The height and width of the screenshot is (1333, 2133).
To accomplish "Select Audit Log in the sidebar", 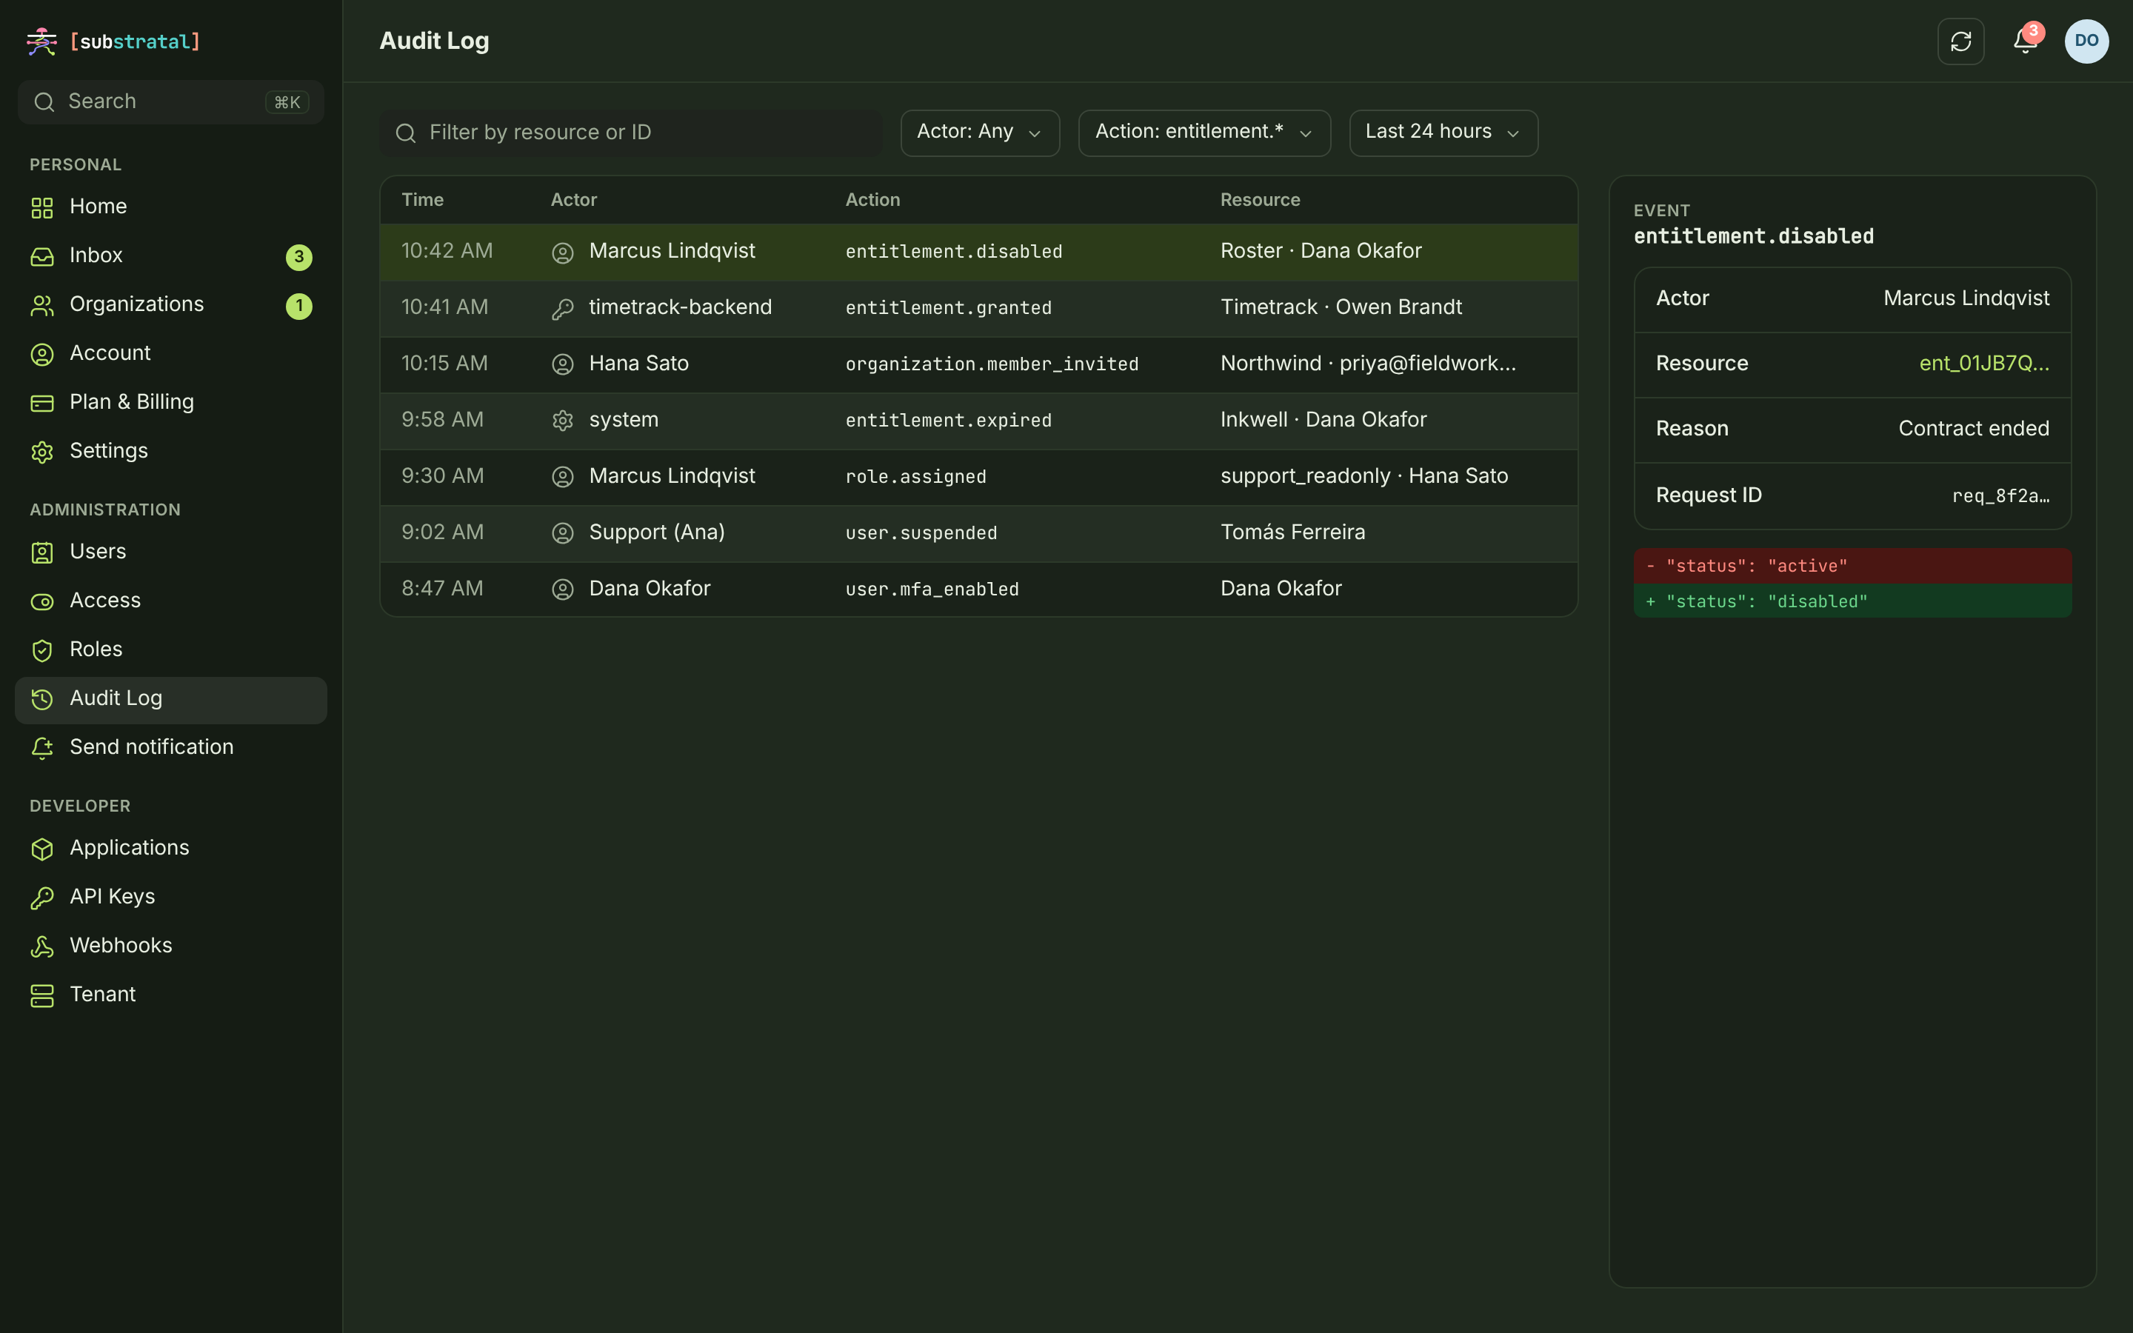I will pyautogui.click(x=171, y=699).
